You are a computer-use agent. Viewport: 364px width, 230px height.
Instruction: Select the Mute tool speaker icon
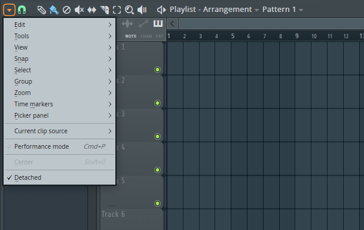[x=79, y=10]
